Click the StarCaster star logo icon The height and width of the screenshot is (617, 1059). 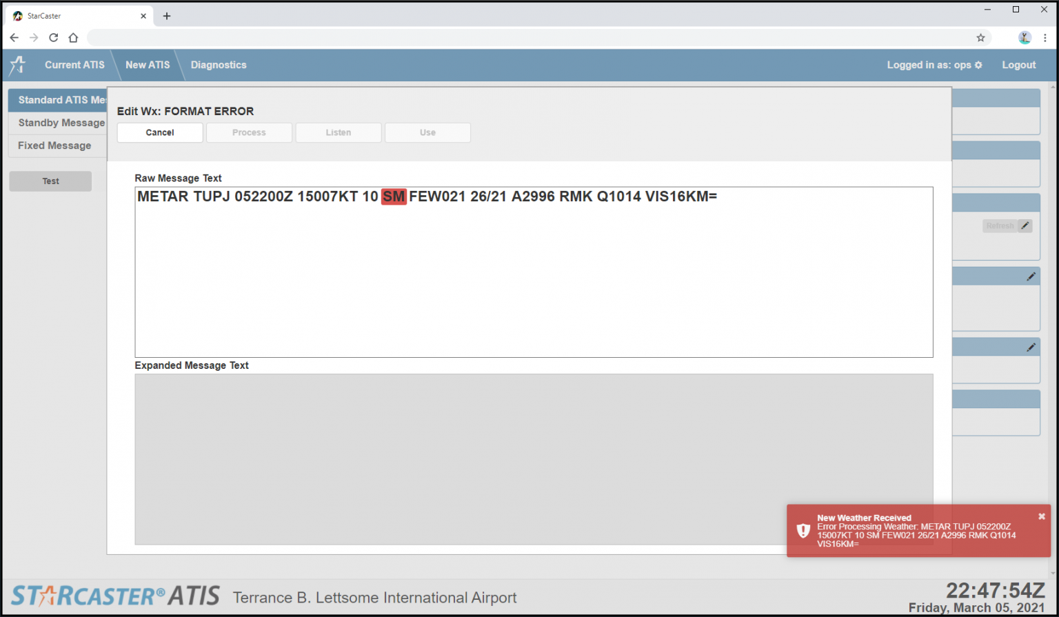18,65
